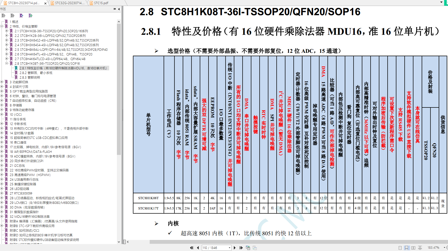
Task: Open bookmark 2.6 STC8H4K64TL
Action: click(x=53, y=54)
